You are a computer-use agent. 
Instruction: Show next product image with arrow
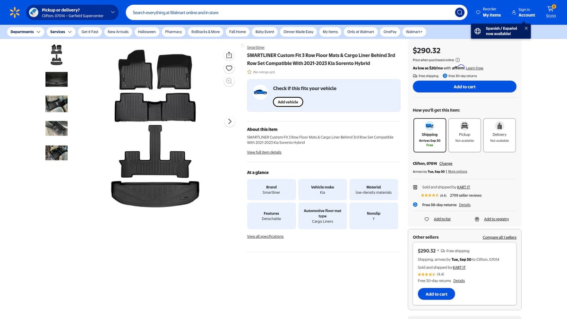[x=230, y=121]
